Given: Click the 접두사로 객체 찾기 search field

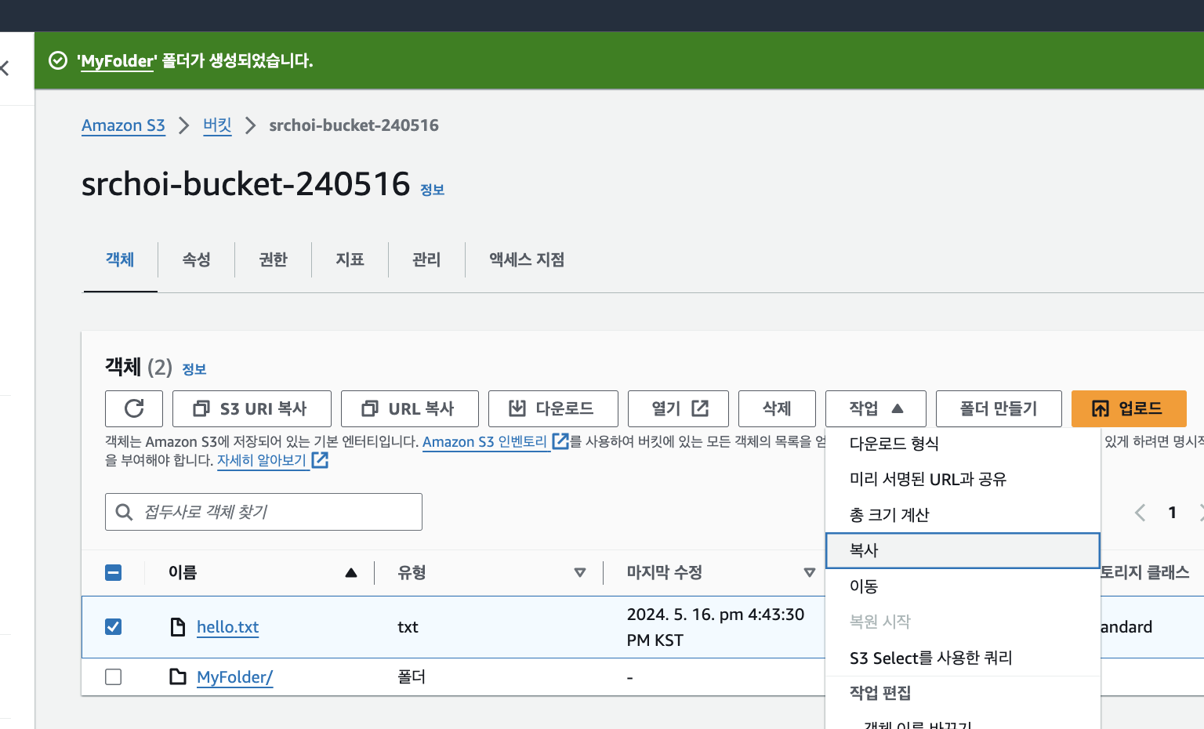Looking at the screenshot, I should (x=263, y=512).
